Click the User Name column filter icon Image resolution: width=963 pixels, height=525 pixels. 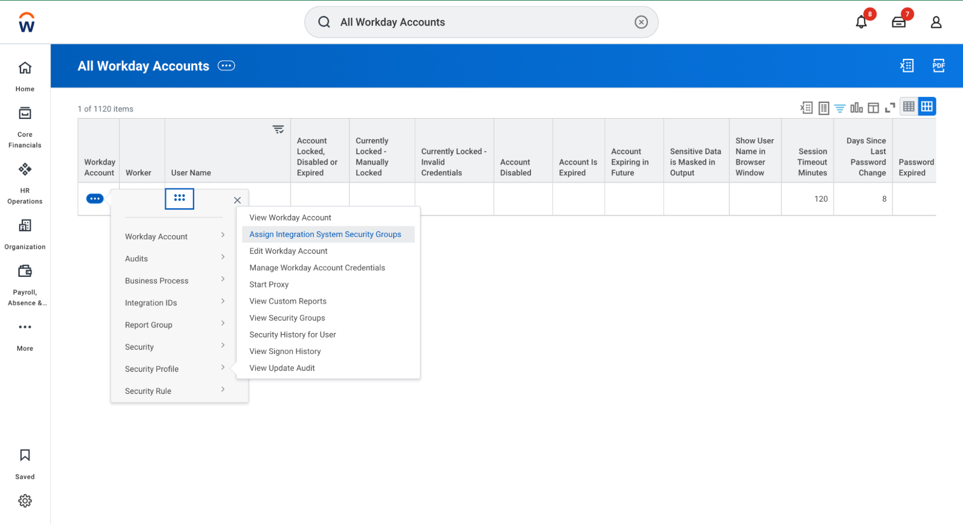point(278,130)
